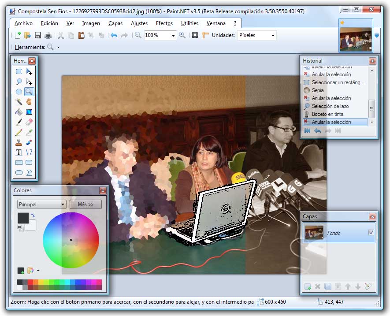Select the Paintbrush tool
The width and height of the screenshot is (390, 316).
pos(19,122)
